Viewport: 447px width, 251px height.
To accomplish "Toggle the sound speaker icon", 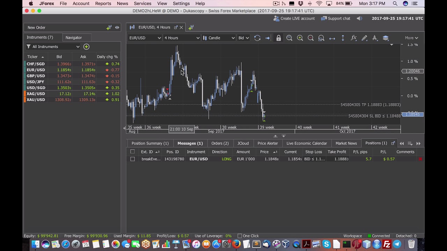I will (359, 18).
